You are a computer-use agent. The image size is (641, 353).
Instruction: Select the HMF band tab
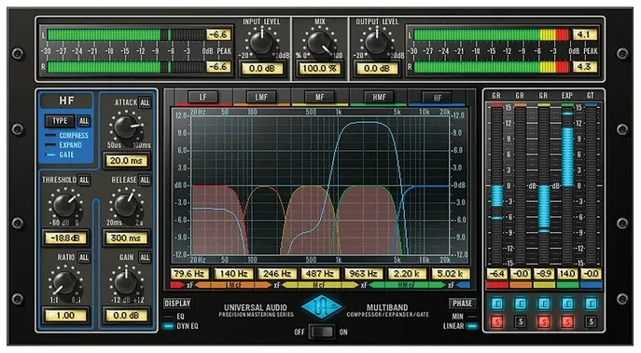point(379,97)
